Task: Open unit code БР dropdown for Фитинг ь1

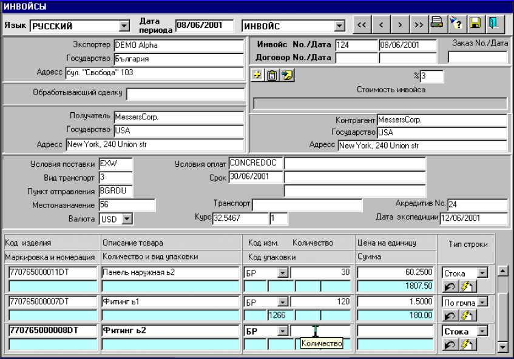Action: (x=282, y=301)
